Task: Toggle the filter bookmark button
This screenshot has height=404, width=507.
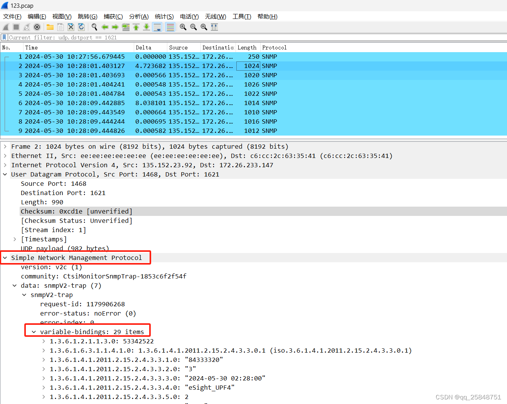Action: pos(3,37)
